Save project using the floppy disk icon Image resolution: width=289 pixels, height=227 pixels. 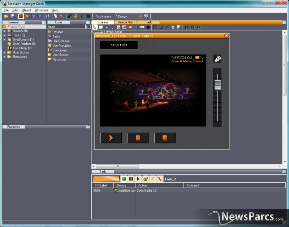pyautogui.click(x=13, y=16)
